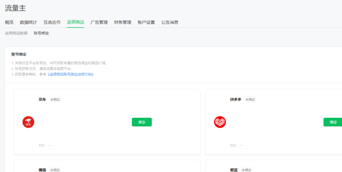The height and width of the screenshot is (172, 342).
Task: Click the 未绑定 badge beside 京东
Action: tap(55, 100)
